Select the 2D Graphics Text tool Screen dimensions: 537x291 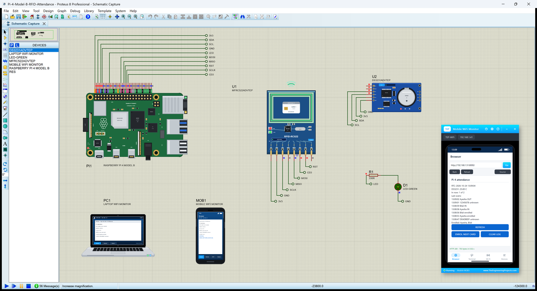coord(5,144)
